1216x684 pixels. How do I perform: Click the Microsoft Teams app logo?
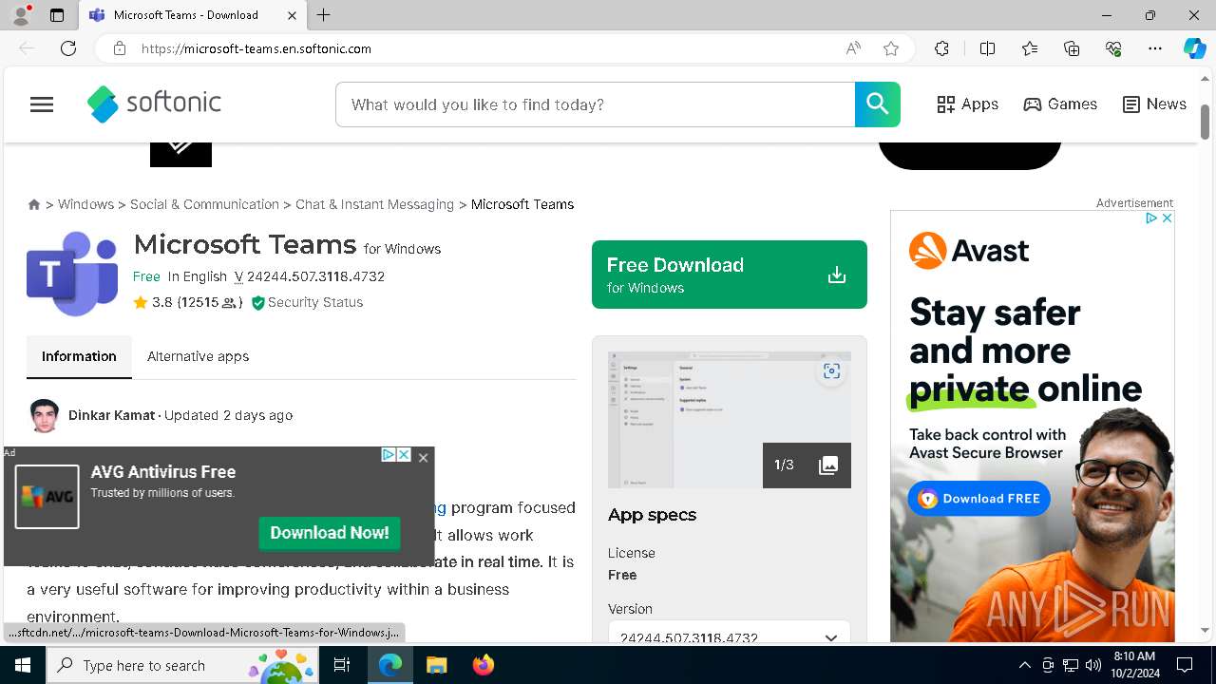[x=72, y=274]
